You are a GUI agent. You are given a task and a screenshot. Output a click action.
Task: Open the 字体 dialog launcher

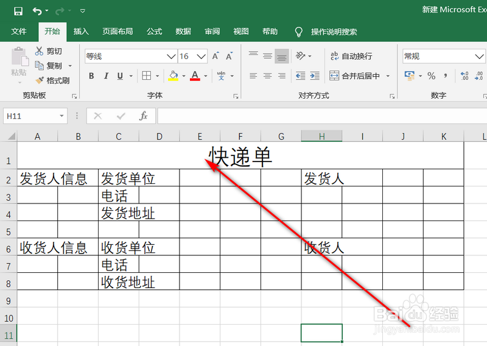tap(236, 96)
